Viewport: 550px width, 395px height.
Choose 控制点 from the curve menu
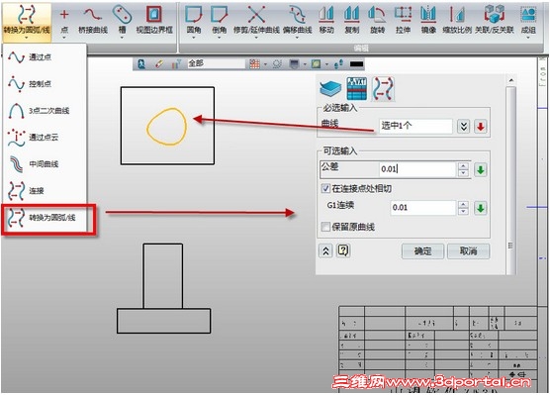pyautogui.click(x=45, y=83)
